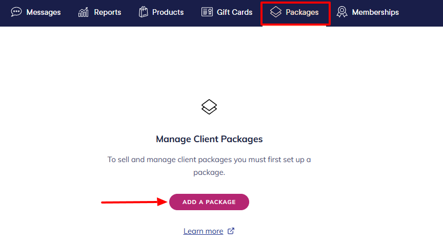Click the Packages stacked layers nav icon
The image size is (443, 247).
pos(276,12)
